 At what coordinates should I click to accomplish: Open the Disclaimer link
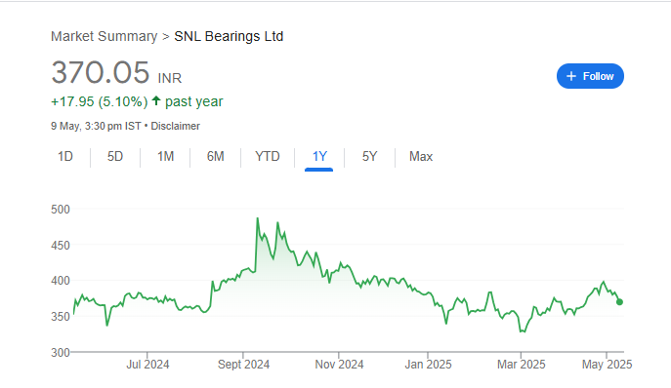tap(176, 126)
